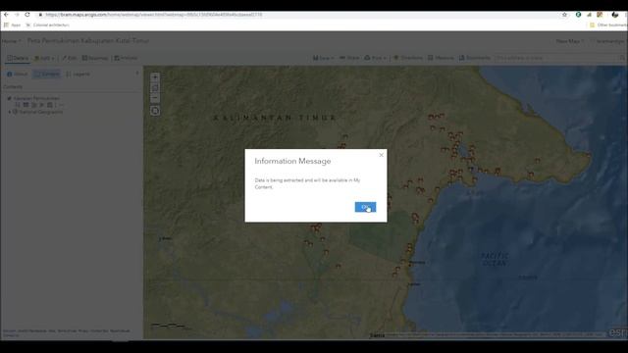
Task: Zoom out on the map
Action: click(155, 98)
